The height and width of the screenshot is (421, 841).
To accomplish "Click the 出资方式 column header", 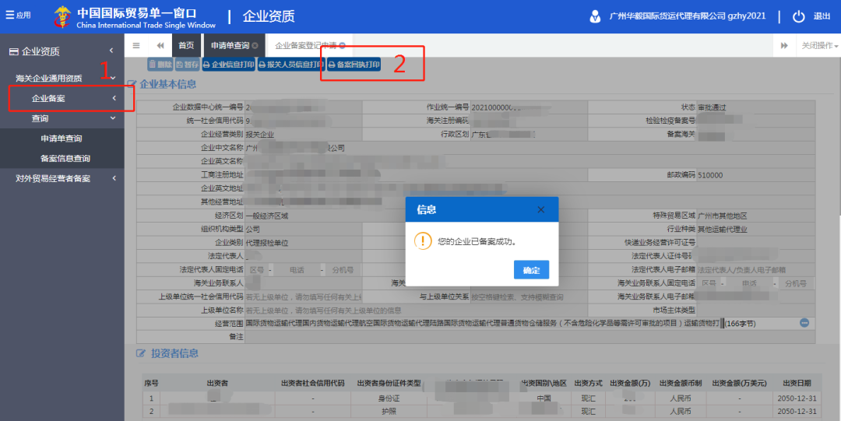I will 589,384.
